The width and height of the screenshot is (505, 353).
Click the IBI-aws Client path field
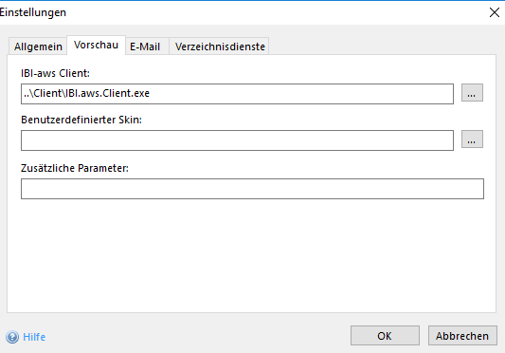pos(238,94)
